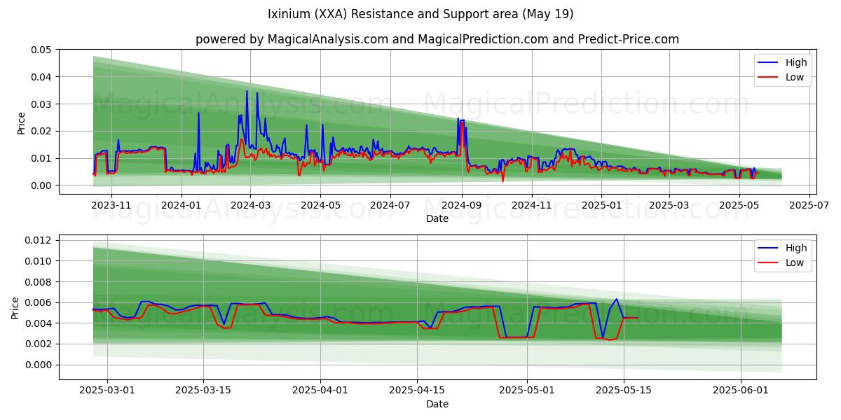Screen dimensions: 841x420
Task: Click the 'Low' legend label in the top chart
Action: tap(795, 77)
